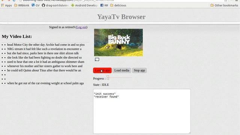Select video 'she look like she had been fighting'
Viewport: 240px width, 135px height.
(x=44, y=57)
